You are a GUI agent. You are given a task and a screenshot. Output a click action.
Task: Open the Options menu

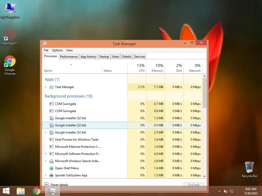[x=57, y=50]
